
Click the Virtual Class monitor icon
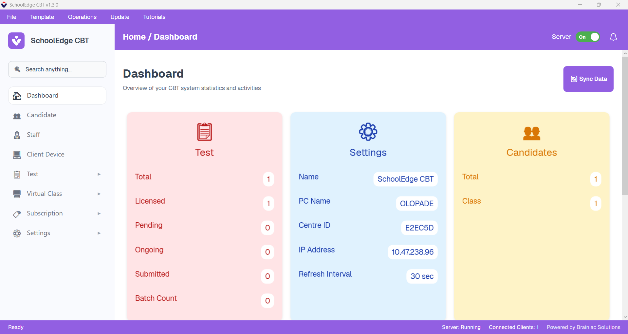click(17, 194)
